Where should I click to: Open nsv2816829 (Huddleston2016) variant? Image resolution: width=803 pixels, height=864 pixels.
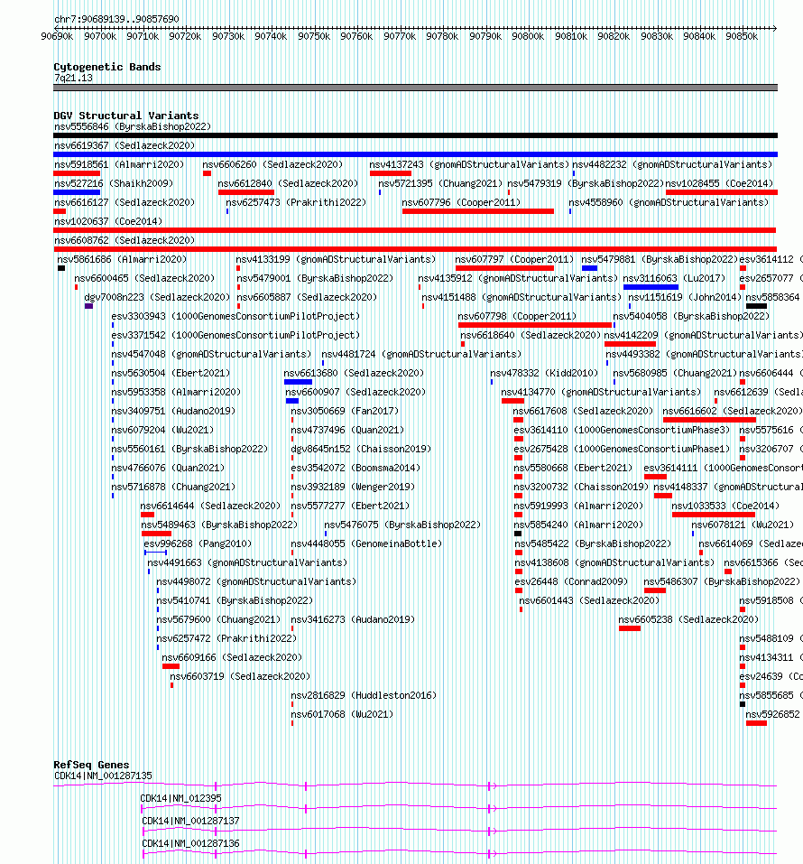pos(364,695)
